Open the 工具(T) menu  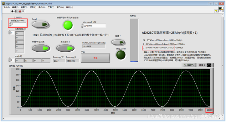coord(51,7)
